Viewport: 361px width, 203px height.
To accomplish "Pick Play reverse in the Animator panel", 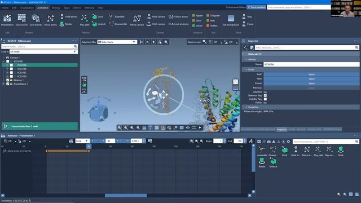I will (x=329, y=151).
